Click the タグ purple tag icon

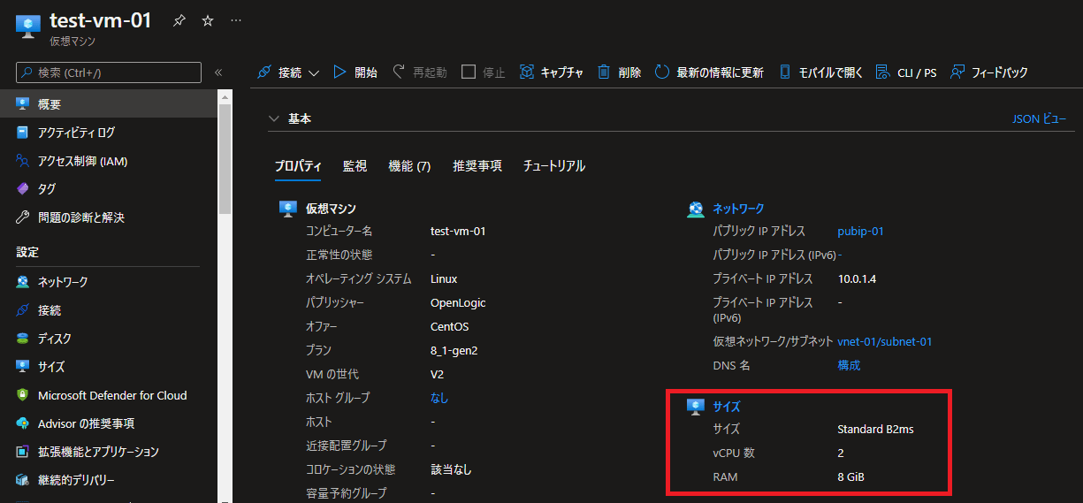pos(23,189)
